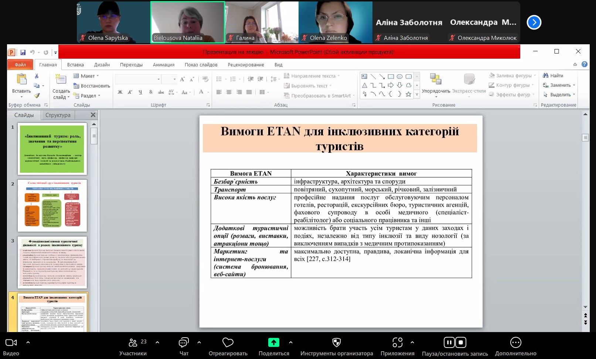Select the Rectangle shape in shapes gallery
The image size is (596, 359).
[x=391, y=77]
